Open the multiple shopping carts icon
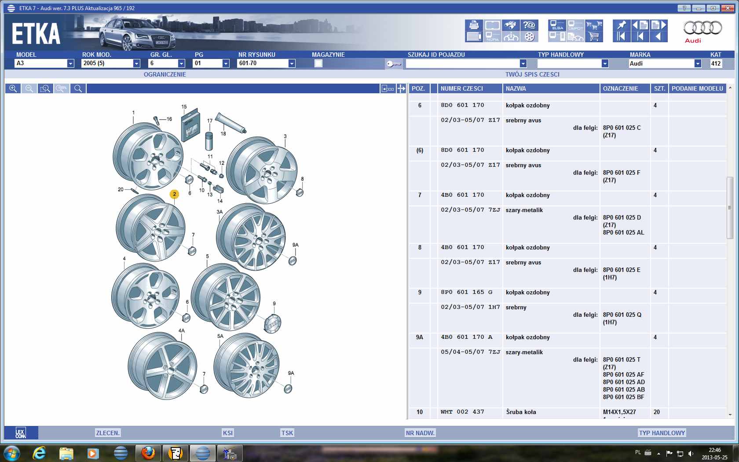739x462 pixels. 594,25
